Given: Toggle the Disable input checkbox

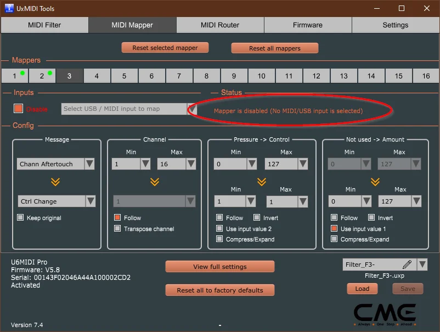Looking at the screenshot, I should tap(17, 108).
